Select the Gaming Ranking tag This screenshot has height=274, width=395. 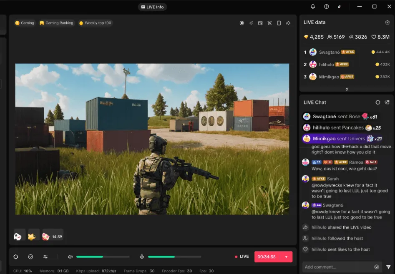click(56, 23)
